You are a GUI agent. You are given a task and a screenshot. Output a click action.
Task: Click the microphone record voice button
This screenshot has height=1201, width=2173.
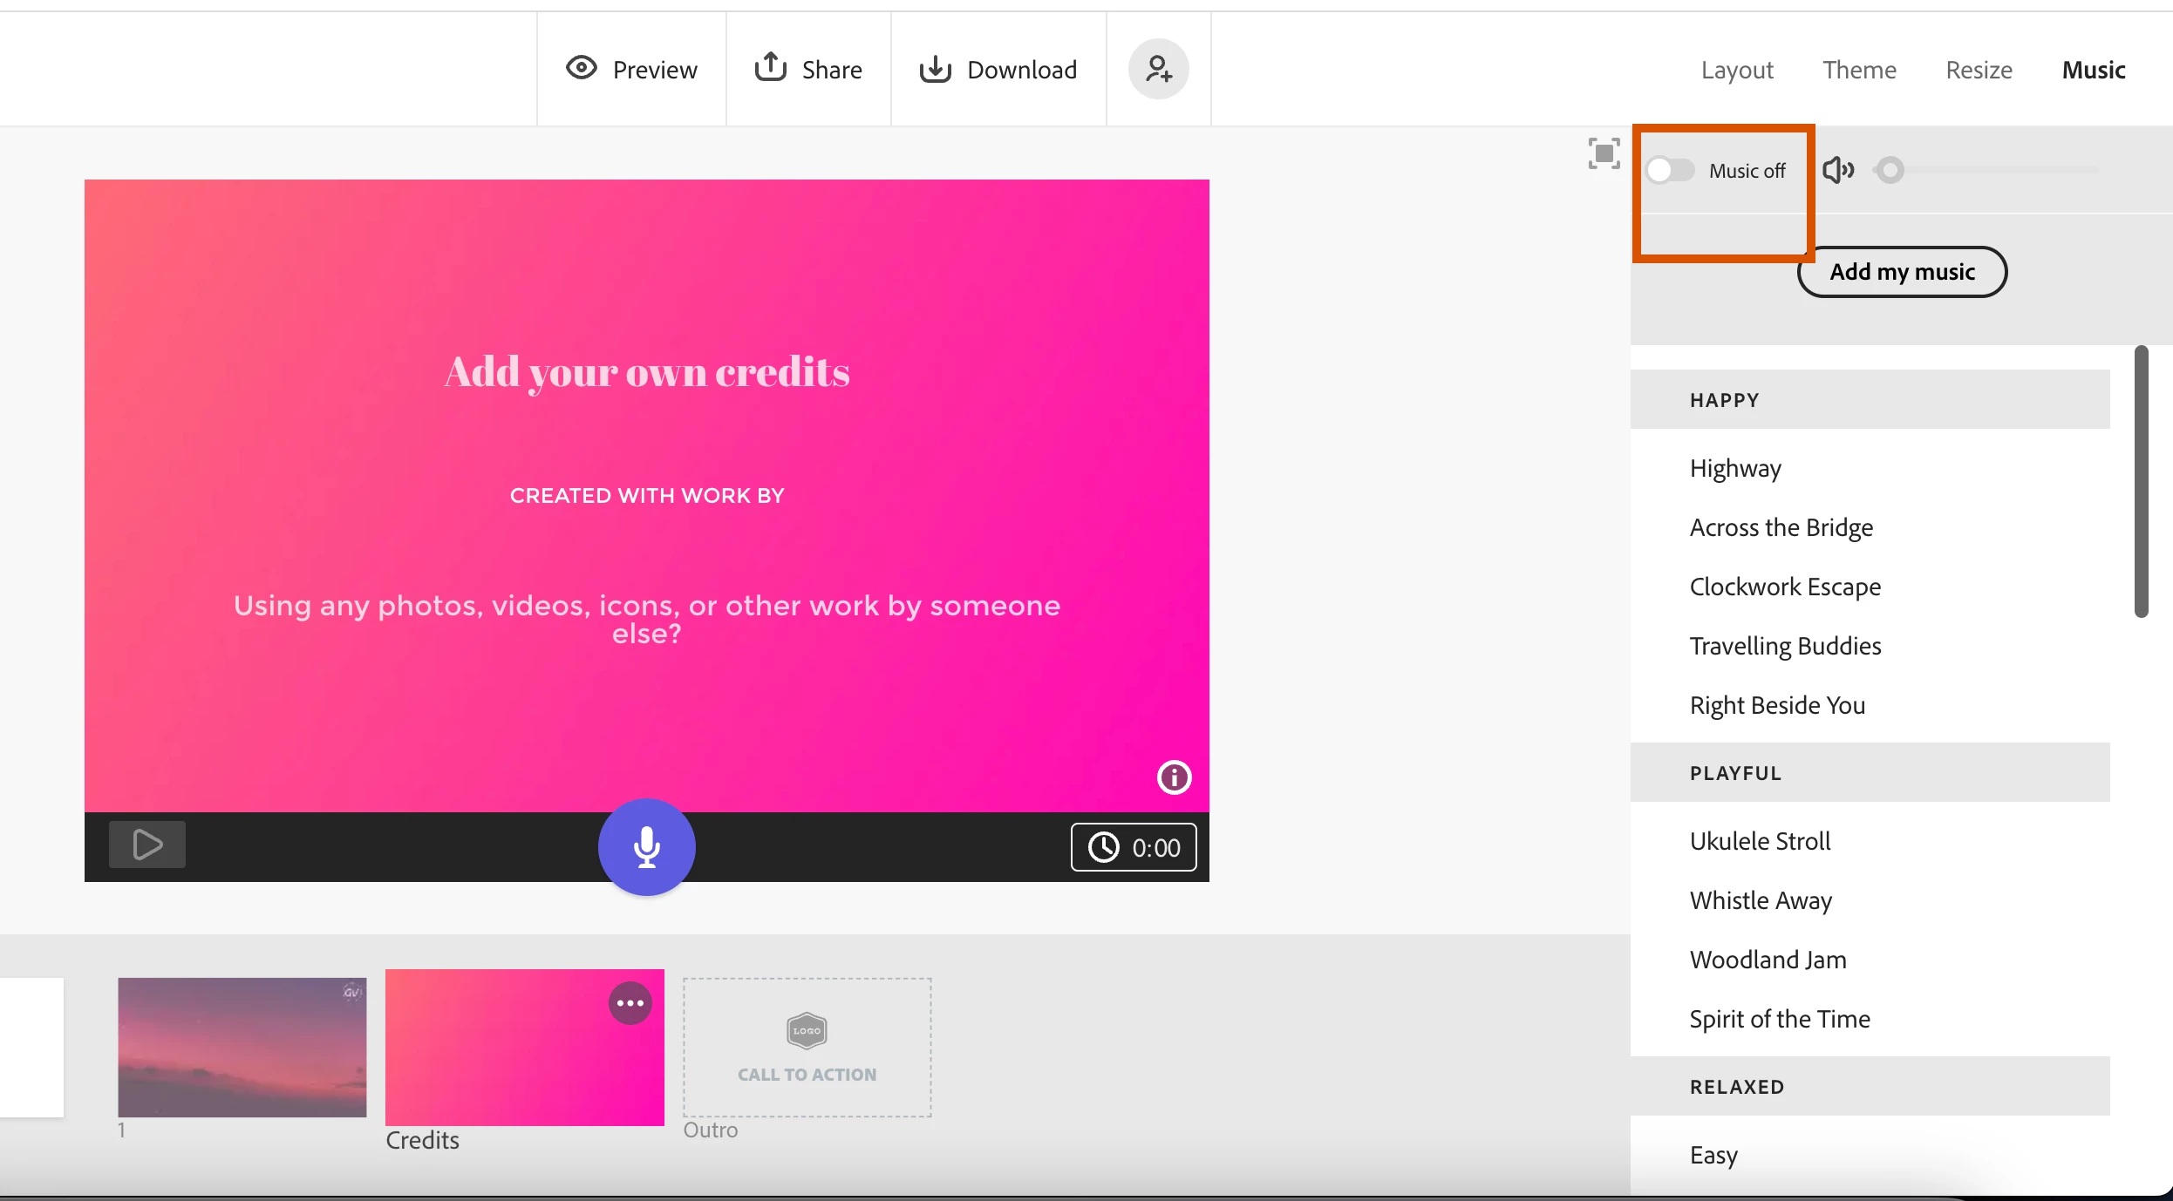(x=646, y=847)
